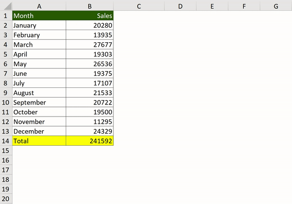This screenshot has width=292, height=204.
Task: Select the September cell
Action: pyautogui.click(x=39, y=102)
